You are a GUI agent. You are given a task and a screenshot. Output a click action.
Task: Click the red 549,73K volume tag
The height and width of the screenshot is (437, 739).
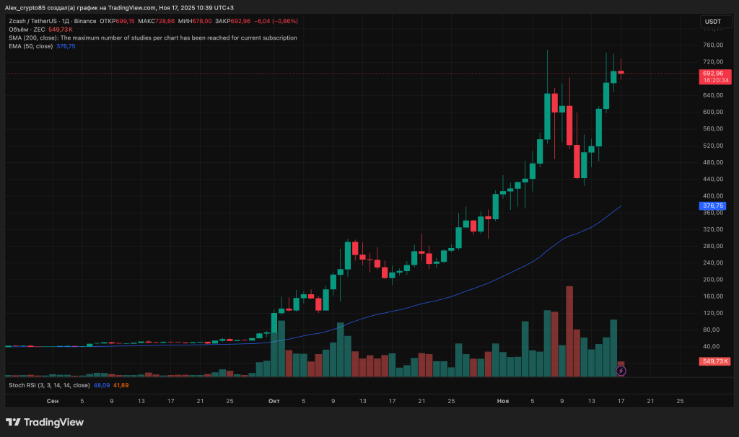coord(714,361)
